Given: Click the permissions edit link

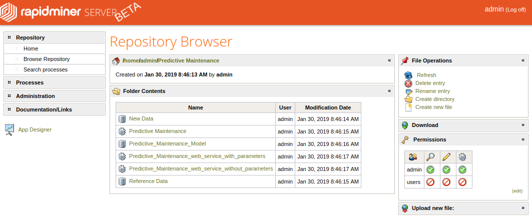Looking at the screenshot, I should tap(517, 191).
